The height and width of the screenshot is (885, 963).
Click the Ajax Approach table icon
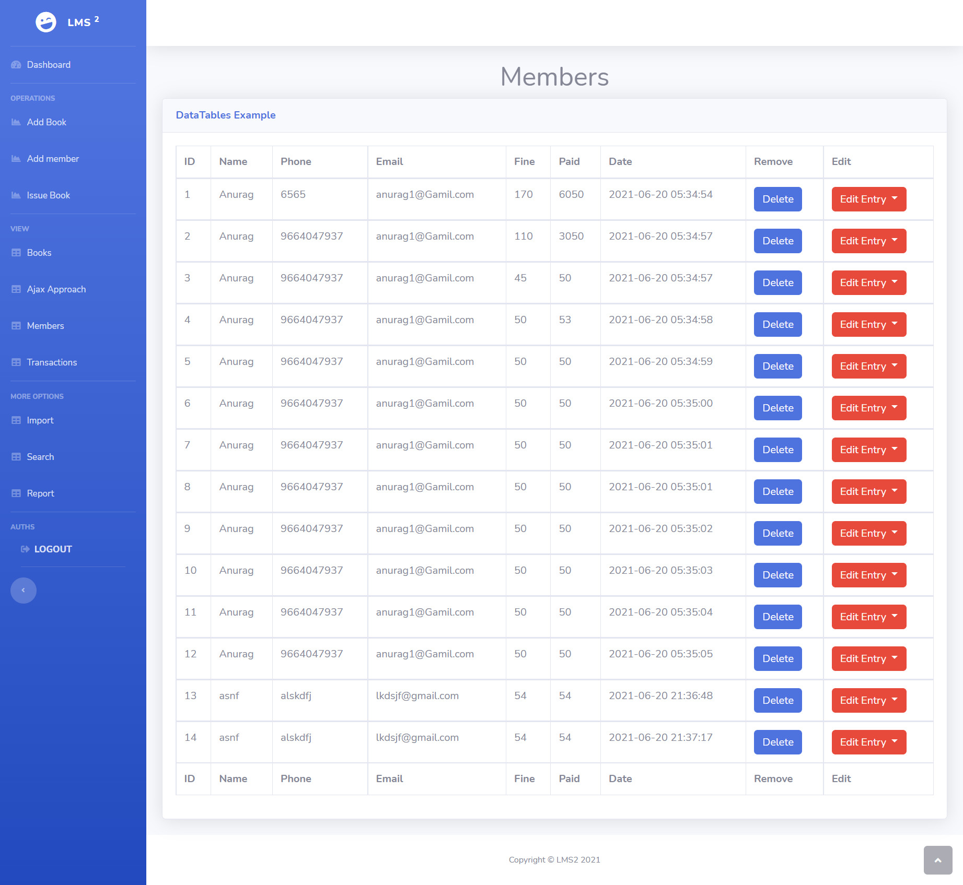16,289
